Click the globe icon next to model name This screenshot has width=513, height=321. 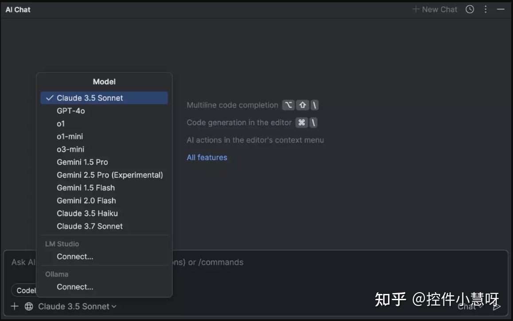[29, 306]
